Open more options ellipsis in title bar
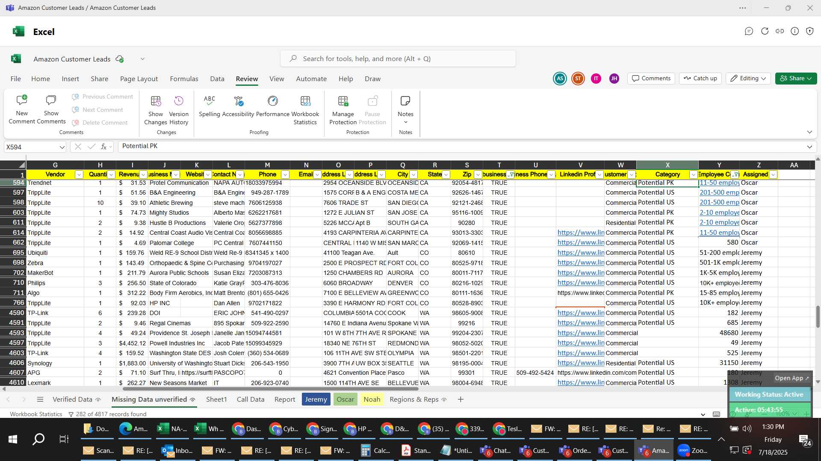 [743, 8]
